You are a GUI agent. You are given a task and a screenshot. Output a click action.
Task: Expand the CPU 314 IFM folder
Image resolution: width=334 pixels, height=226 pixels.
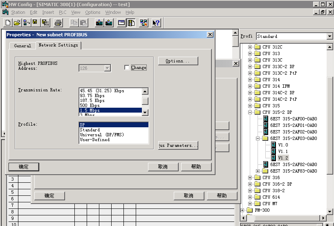pos(250,86)
